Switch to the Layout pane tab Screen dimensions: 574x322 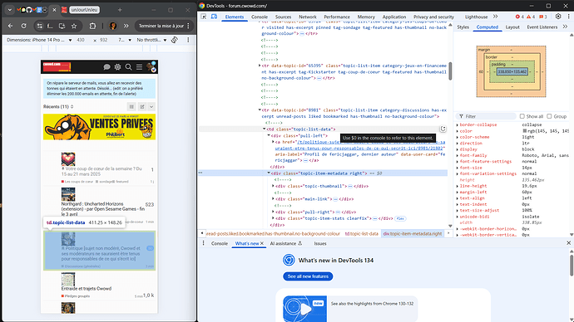coord(512,27)
